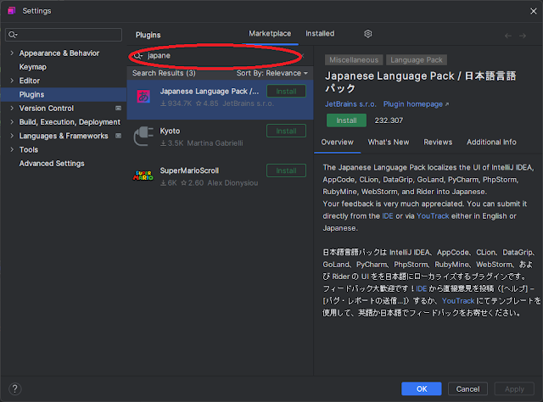Screen dimensions: 543x402
Task: Navigate back with the left arrow
Action: (x=508, y=36)
